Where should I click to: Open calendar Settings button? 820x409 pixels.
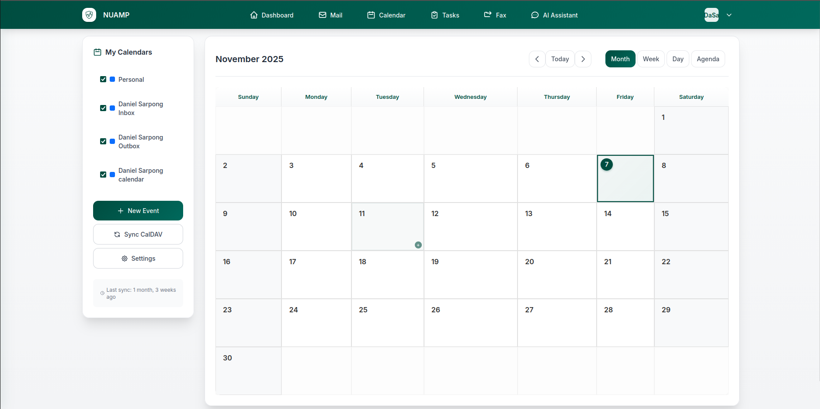point(138,259)
